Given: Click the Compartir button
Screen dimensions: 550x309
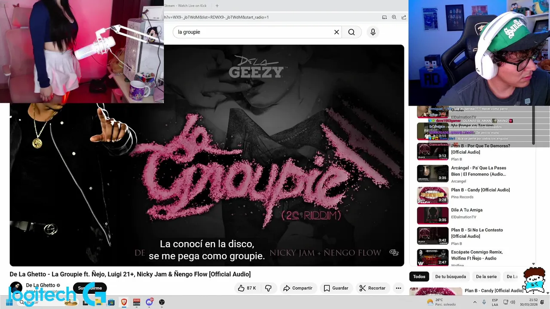Looking at the screenshot, I should click(297, 288).
